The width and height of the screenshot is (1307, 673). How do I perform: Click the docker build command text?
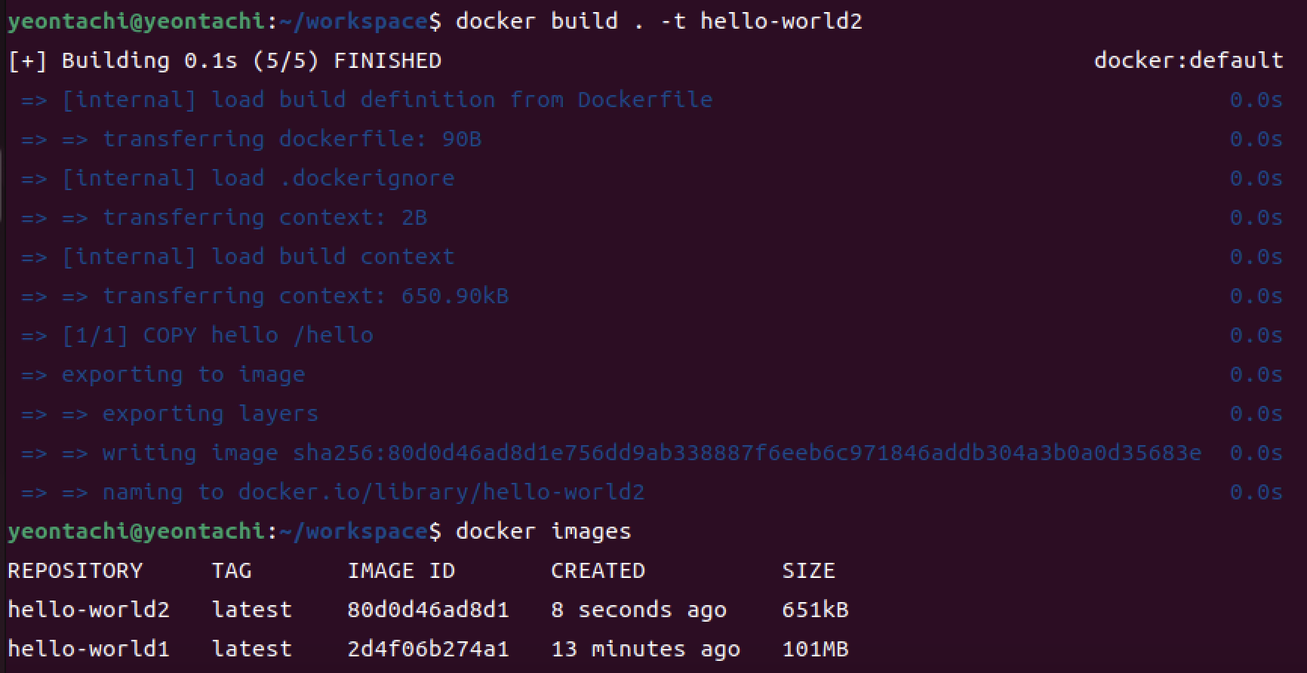[x=659, y=21]
